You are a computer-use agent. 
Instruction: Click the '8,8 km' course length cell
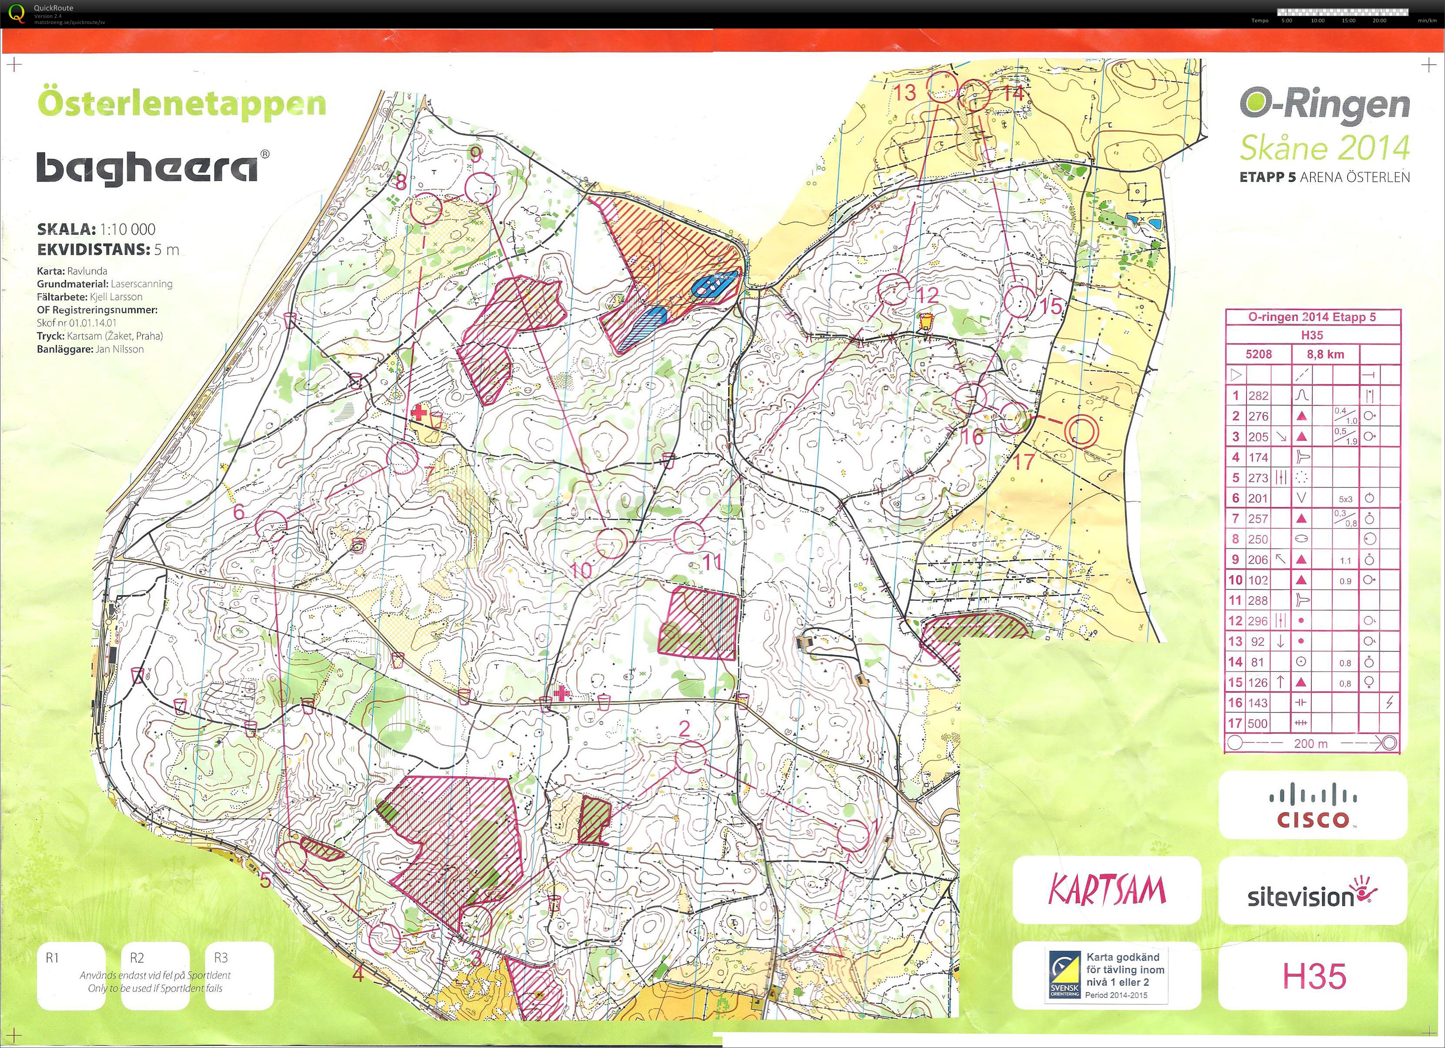1325,354
